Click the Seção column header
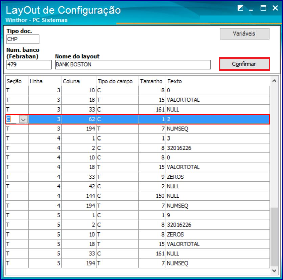Image resolution: width=283 pixels, height=280 pixels. [17, 81]
